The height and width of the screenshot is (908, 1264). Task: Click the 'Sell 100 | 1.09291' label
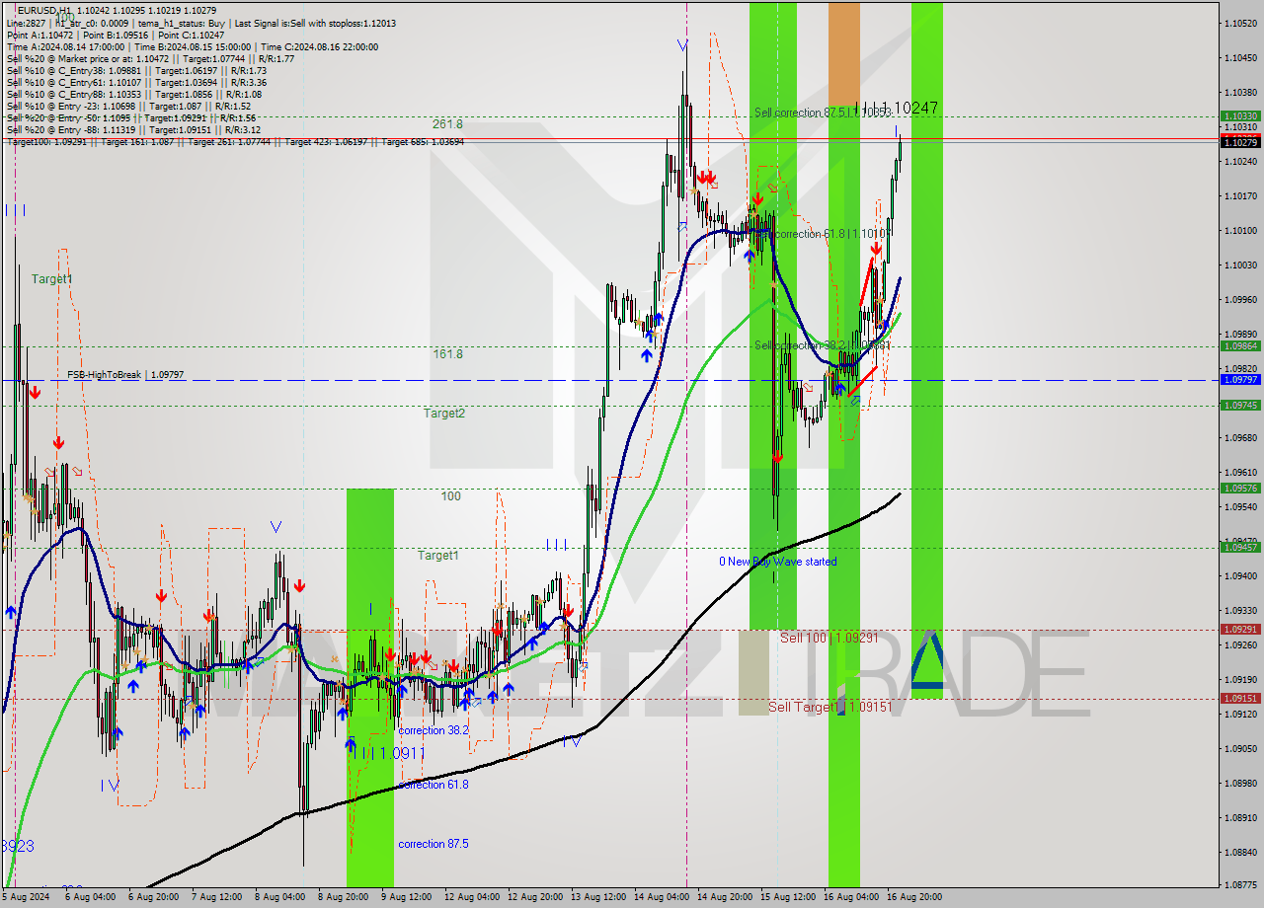(x=829, y=638)
